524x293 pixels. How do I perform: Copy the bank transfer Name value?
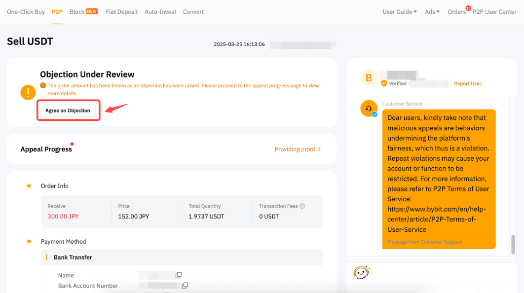179,275
